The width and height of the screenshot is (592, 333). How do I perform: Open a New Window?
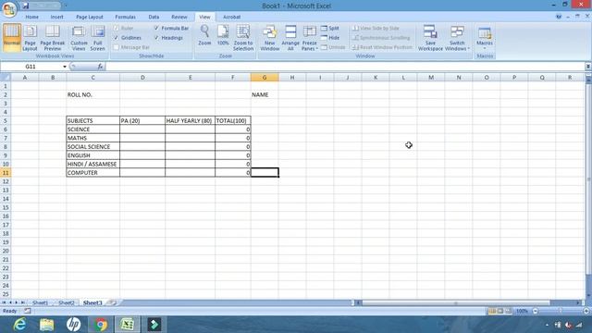click(x=269, y=37)
